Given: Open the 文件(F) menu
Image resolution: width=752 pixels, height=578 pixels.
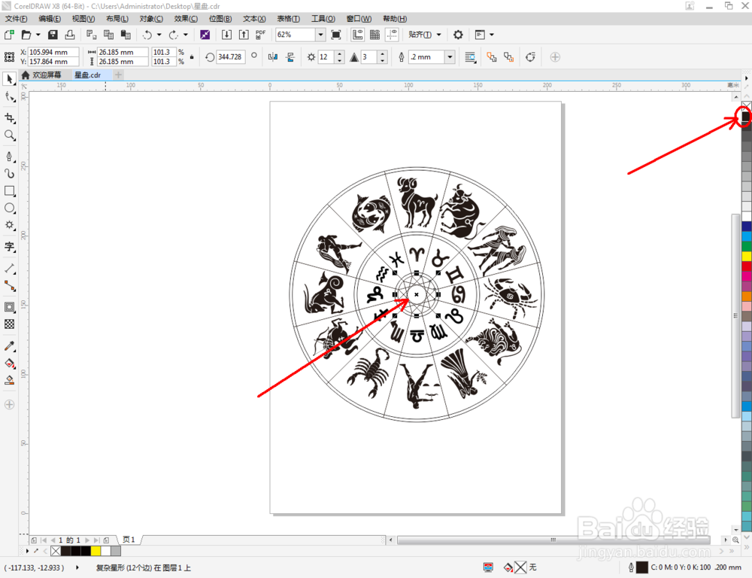Looking at the screenshot, I should pyautogui.click(x=16, y=19).
